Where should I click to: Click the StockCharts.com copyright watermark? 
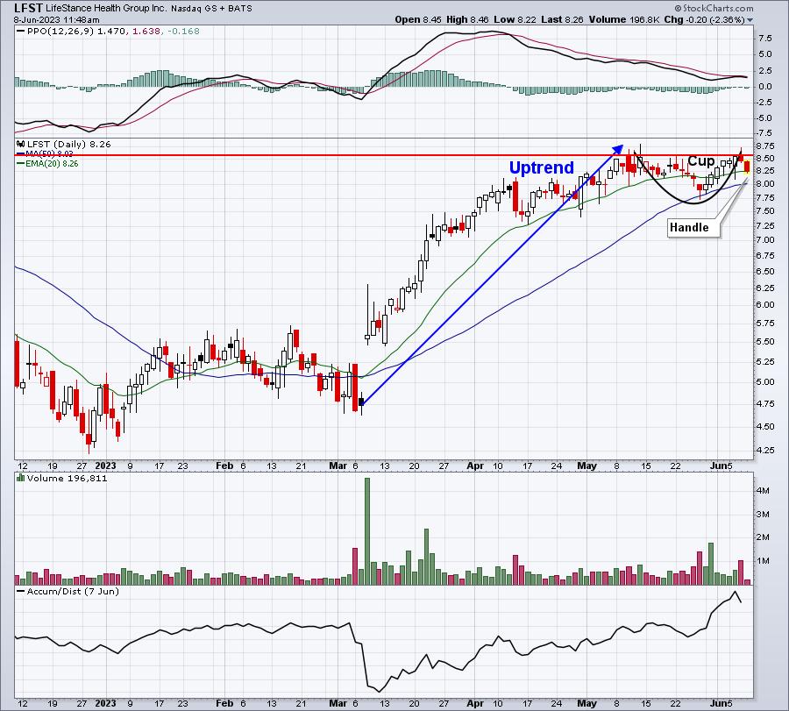[714, 8]
